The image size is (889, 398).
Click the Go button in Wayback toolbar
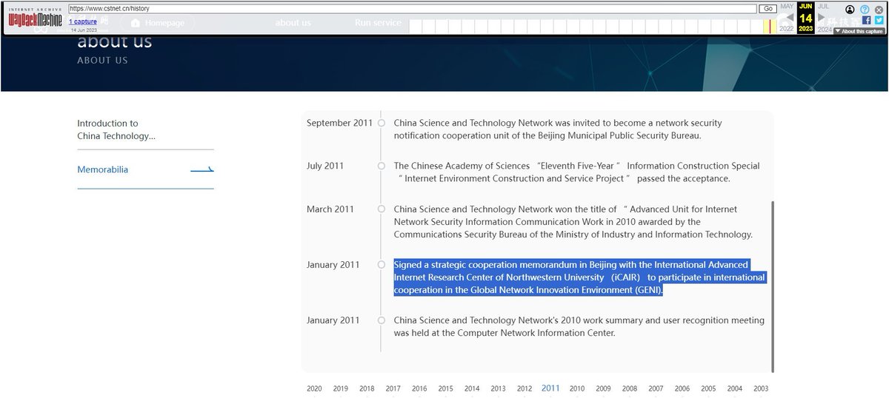click(x=768, y=9)
